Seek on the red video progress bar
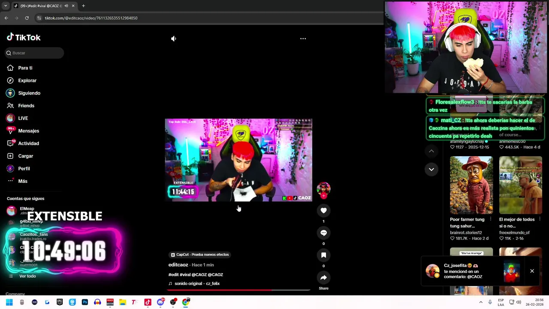The width and height of the screenshot is (549, 309). (x=238, y=290)
